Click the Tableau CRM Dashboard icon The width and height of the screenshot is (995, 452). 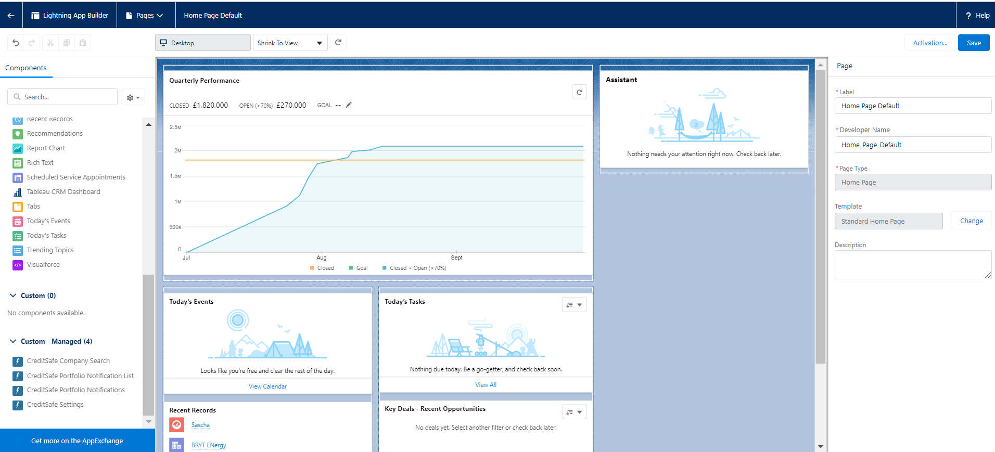[x=18, y=192]
